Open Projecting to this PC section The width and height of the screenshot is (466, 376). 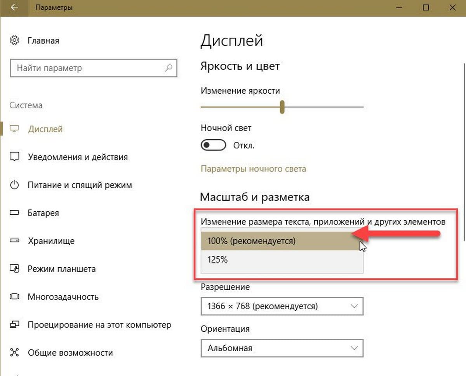click(99, 325)
